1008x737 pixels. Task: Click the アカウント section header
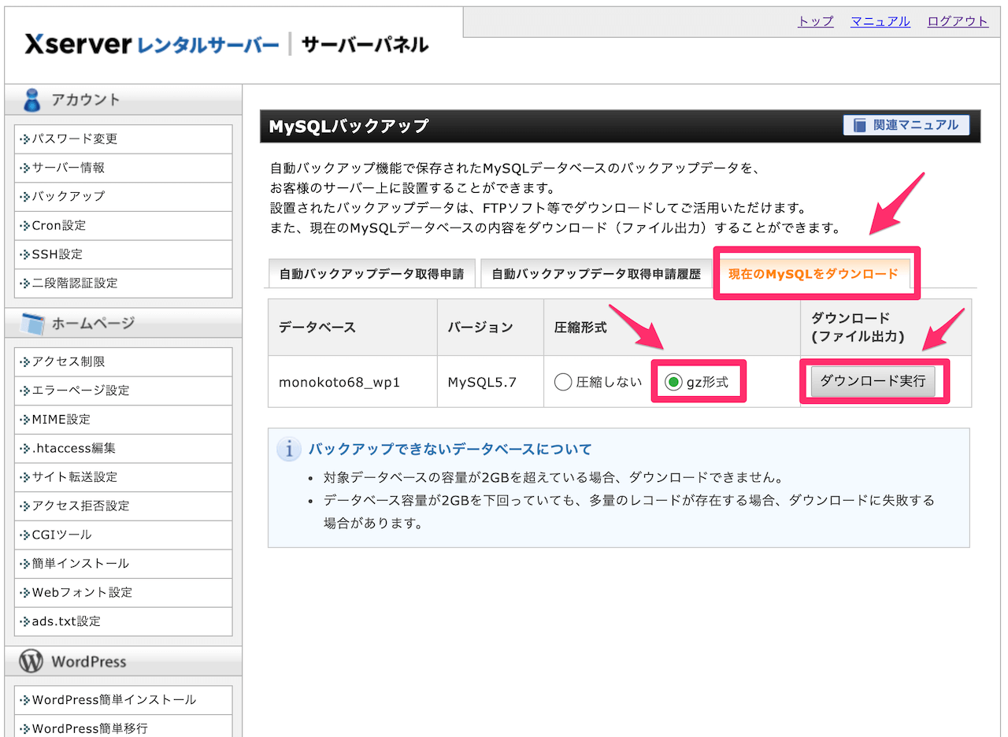point(124,100)
